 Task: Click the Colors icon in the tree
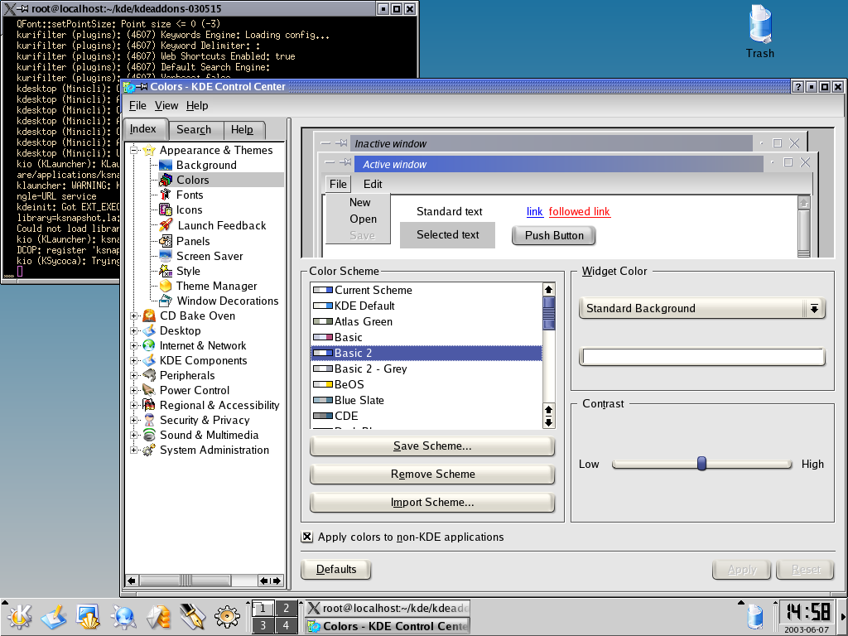[x=166, y=180]
